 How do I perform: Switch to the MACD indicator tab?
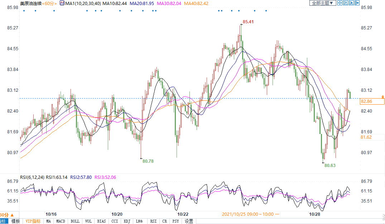point(61,221)
